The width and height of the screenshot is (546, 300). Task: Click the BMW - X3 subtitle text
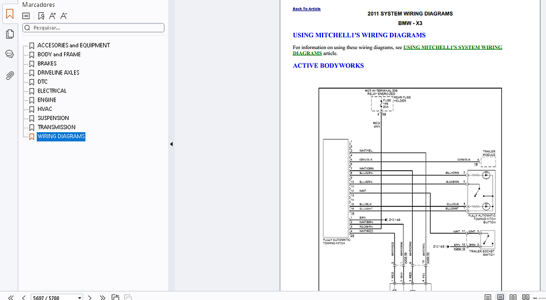click(x=410, y=23)
